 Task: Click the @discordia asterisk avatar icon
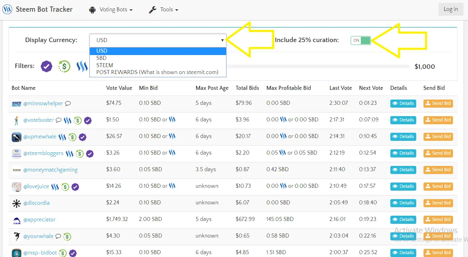click(17, 204)
